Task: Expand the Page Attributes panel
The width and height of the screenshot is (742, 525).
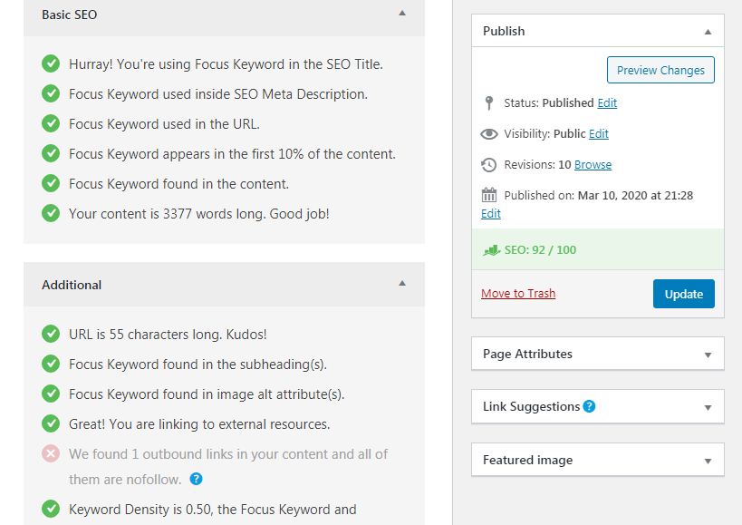Action: tap(709, 353)
